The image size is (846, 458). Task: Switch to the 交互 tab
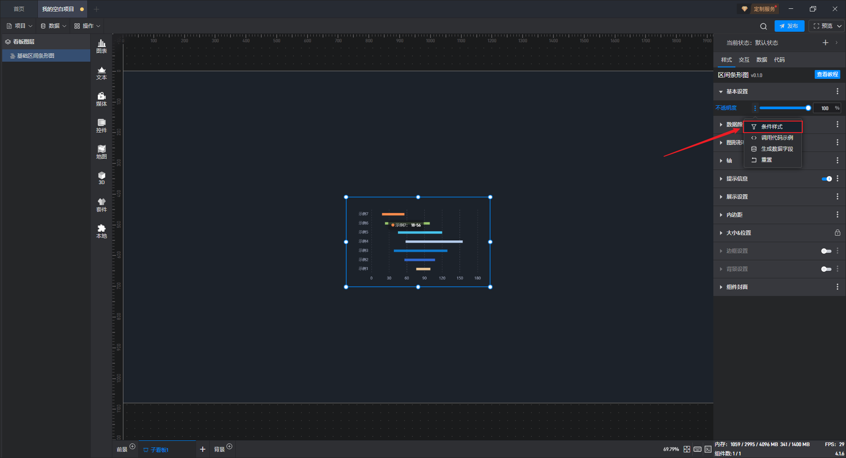(x=744, y=60)
